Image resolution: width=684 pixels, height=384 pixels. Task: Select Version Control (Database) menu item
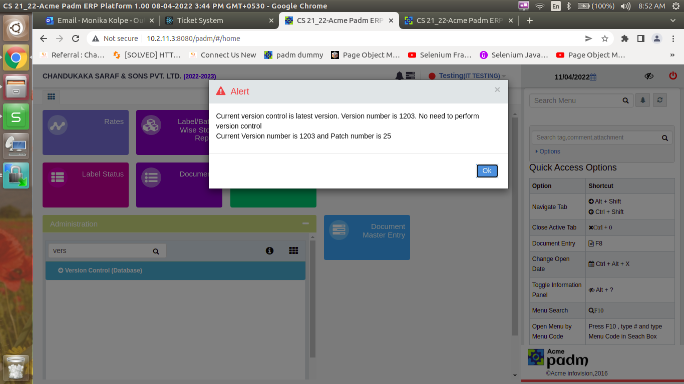click(x=175, y=270)
